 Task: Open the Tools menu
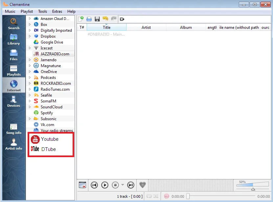[42, 11]
